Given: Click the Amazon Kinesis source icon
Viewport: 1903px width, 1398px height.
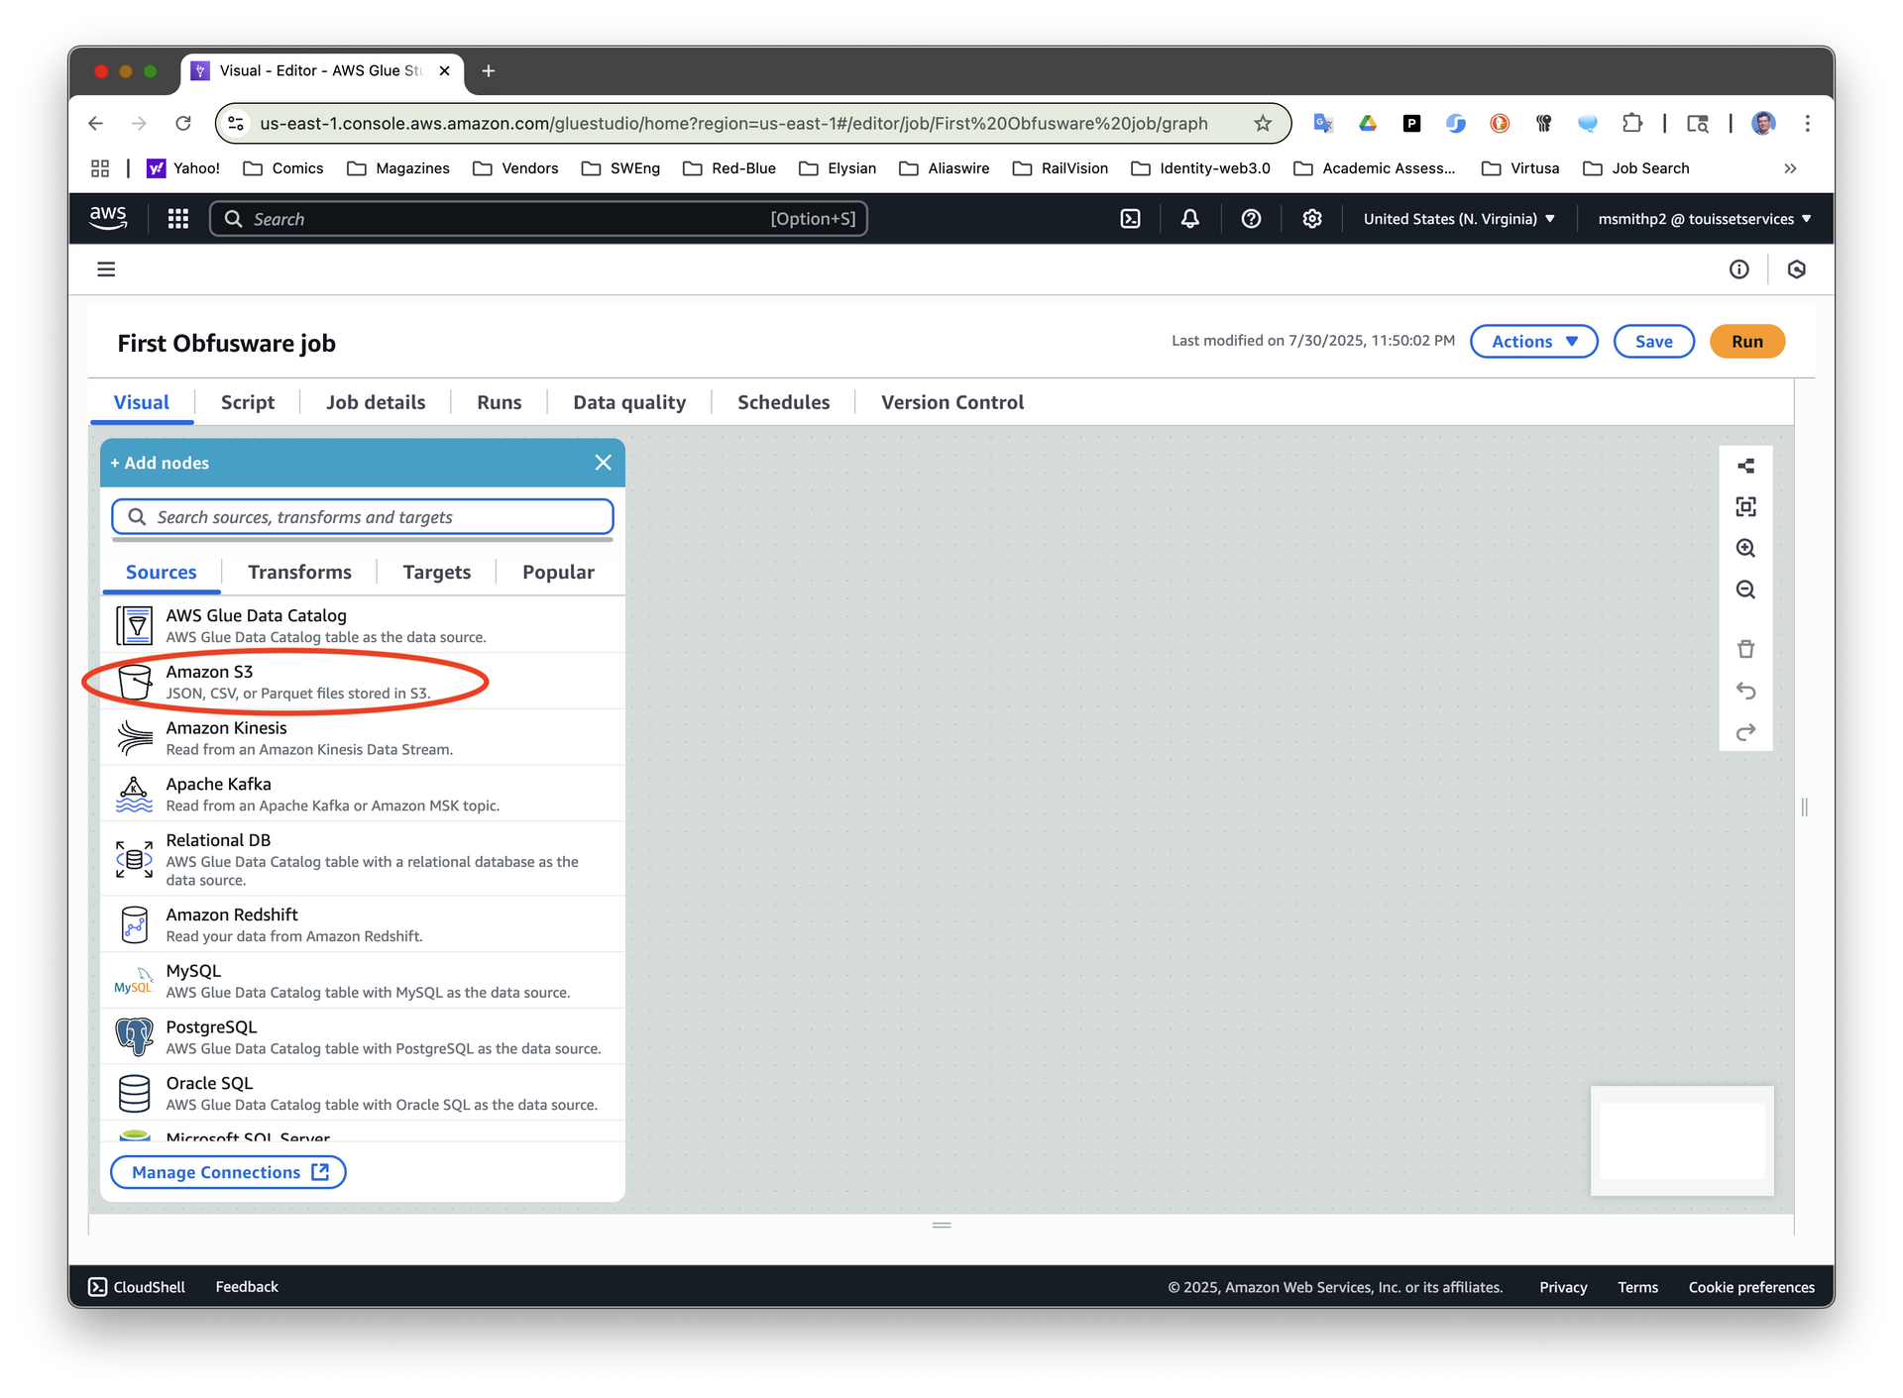Looking at the screenshot, I should [134, 738].
